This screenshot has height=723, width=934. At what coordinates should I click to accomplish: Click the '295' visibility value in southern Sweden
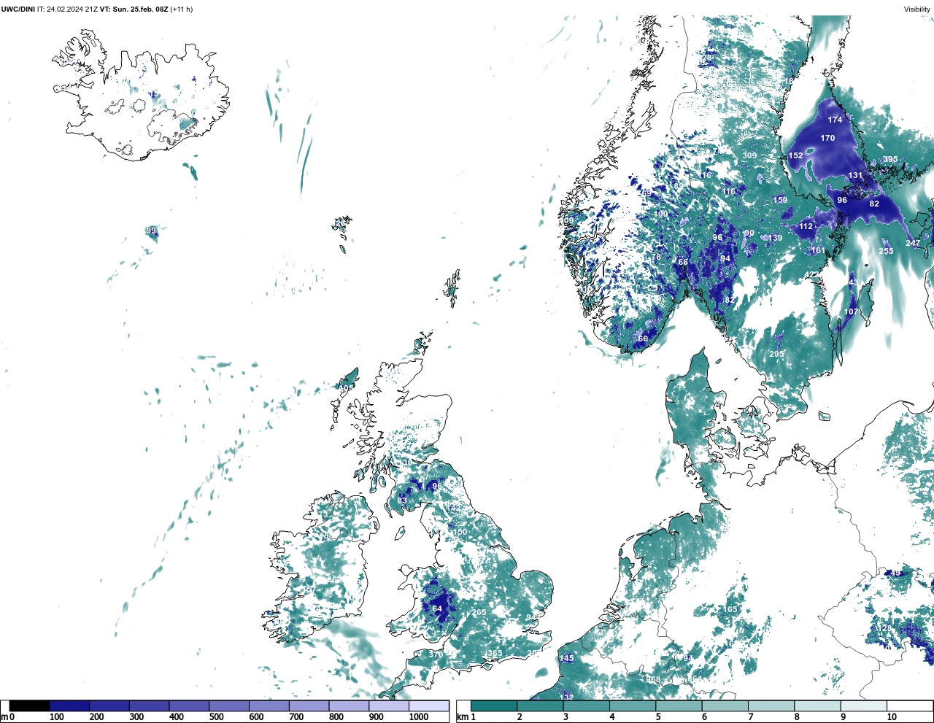776,354
